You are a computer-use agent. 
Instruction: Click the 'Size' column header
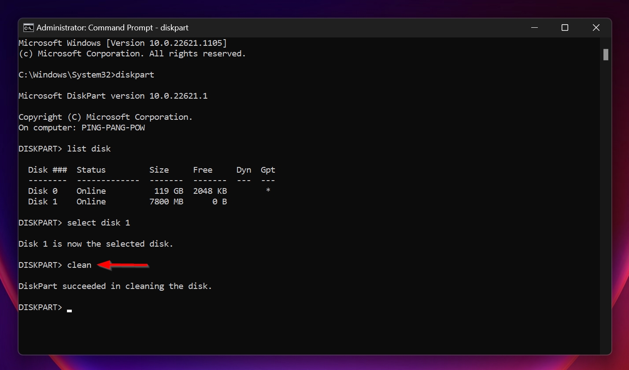[159, 170]
